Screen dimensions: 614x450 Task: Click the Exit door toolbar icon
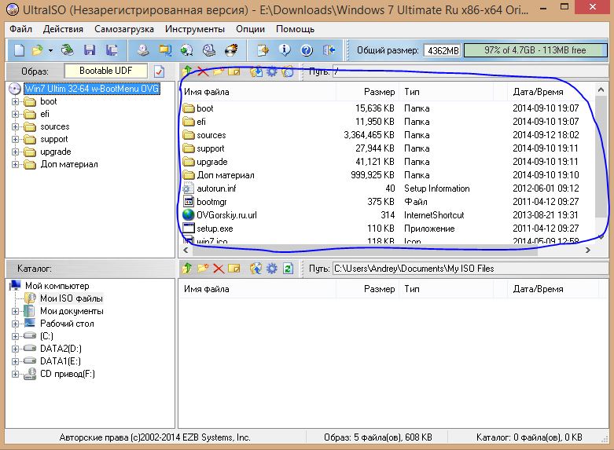pos(329,50)
